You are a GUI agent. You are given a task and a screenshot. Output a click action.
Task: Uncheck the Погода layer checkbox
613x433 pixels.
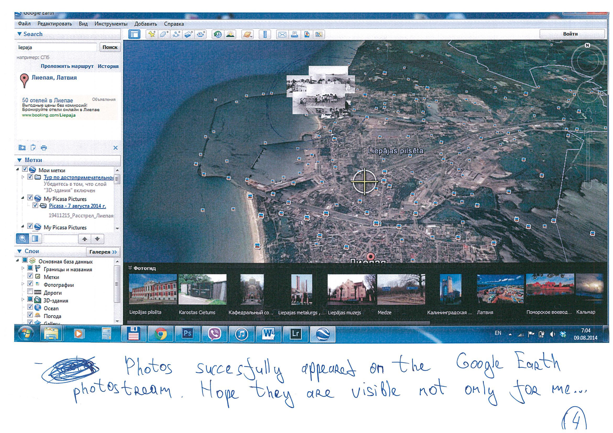click(30, 315)
